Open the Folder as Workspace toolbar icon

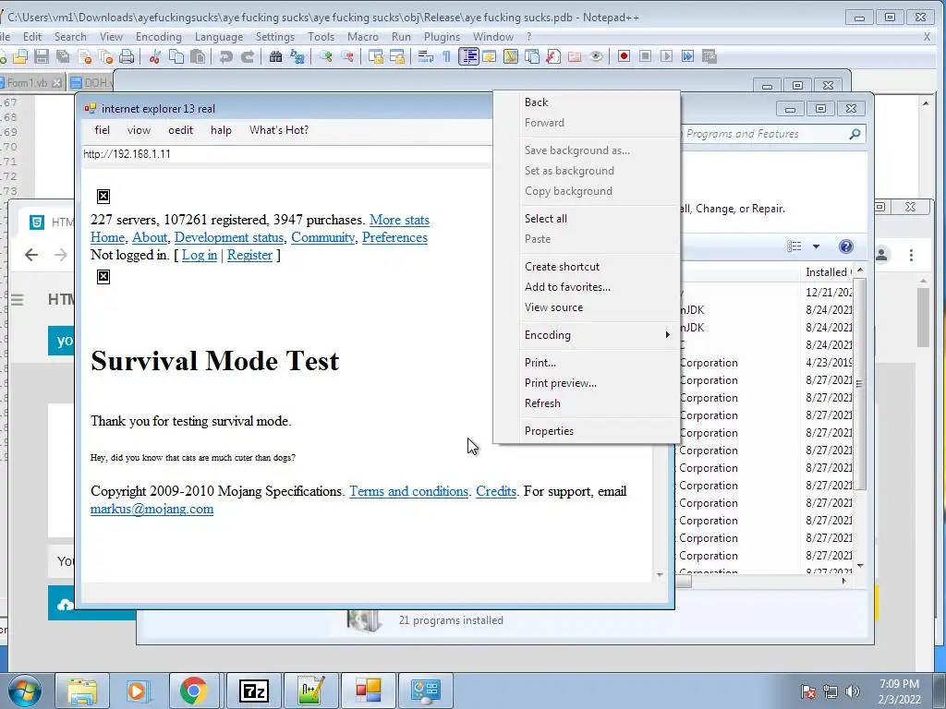575,56
